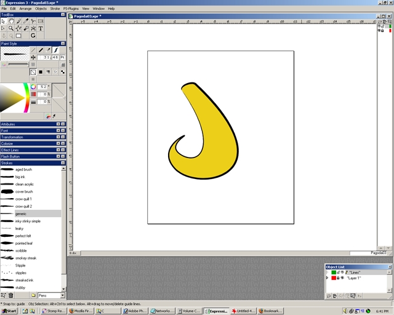Switch to Bookmark... taskbar button
394x315 pixels.
point(271,311)
